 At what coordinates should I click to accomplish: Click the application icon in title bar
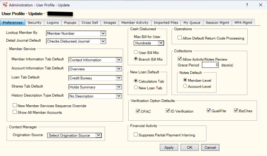tap(5, 5)
